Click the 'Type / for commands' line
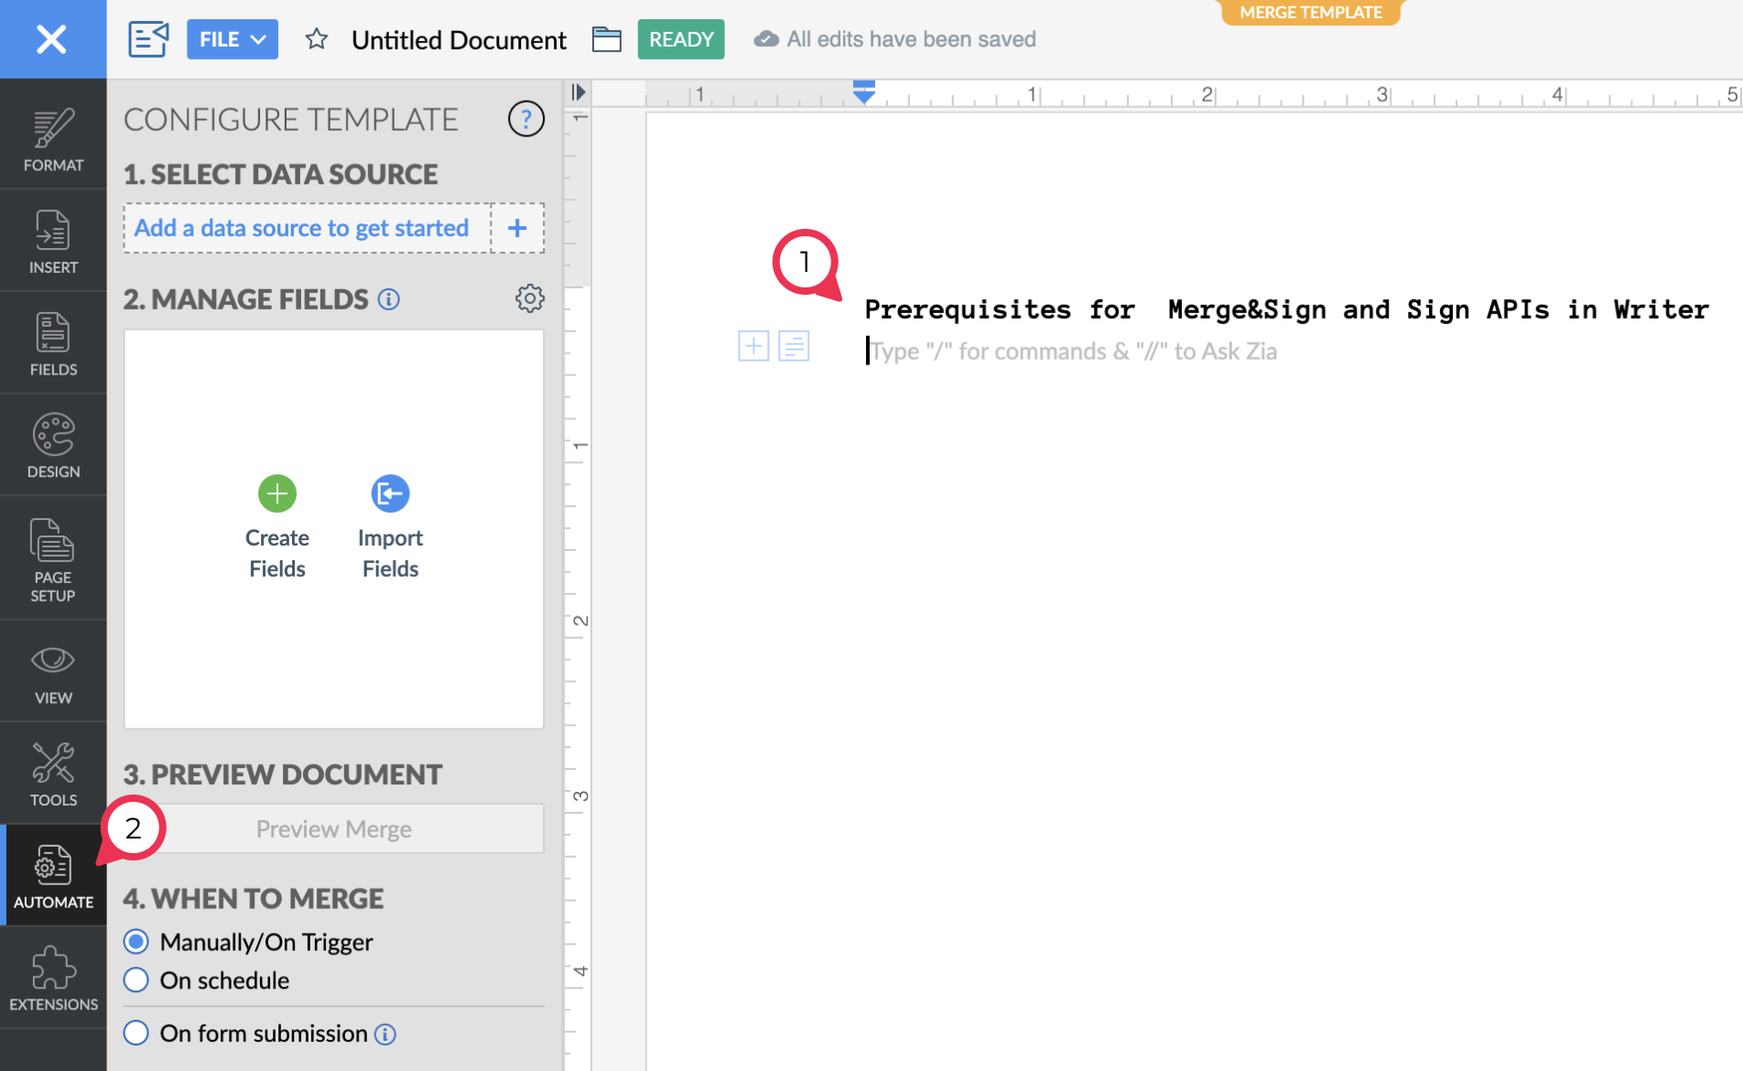Viewport: 1743px width, 1071px height. 1073,352
